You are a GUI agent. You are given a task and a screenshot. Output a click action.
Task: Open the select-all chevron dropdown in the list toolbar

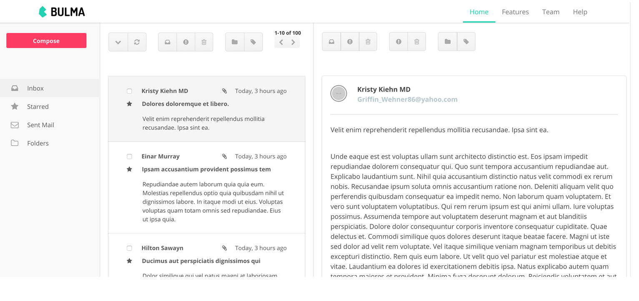(118, 42)
